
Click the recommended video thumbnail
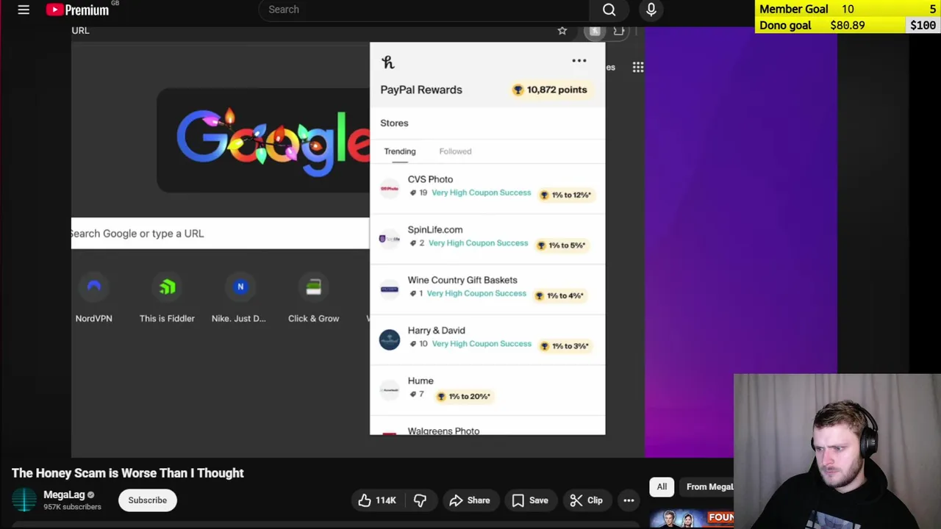tap(692, 519)
